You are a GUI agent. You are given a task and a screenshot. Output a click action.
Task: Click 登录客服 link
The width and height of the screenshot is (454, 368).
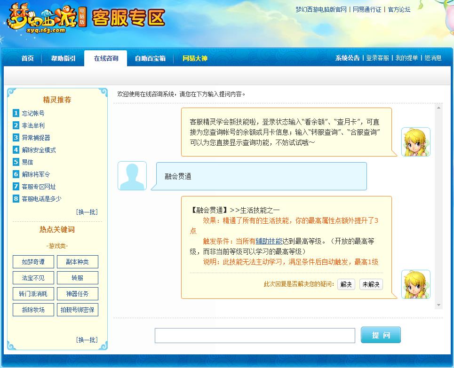[378, 58]
